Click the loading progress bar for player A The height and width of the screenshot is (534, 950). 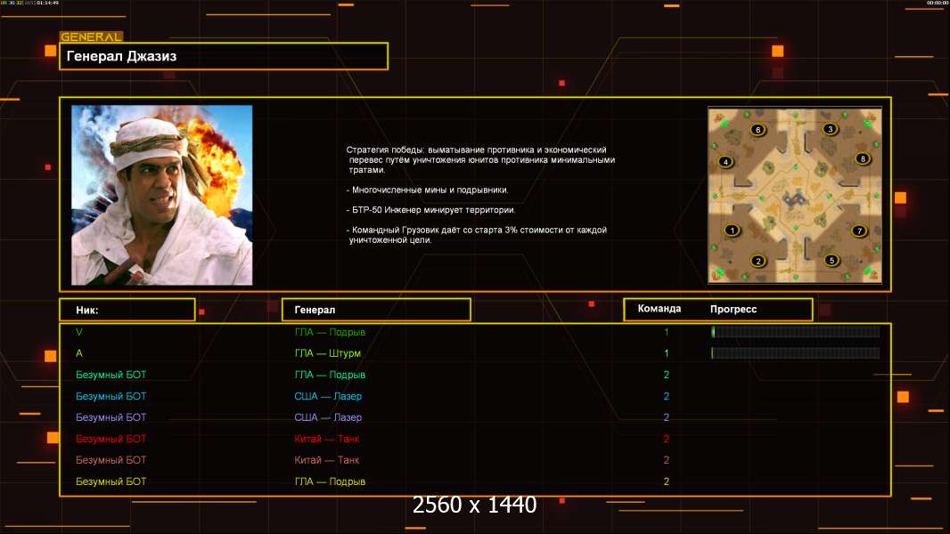pyautogui.click(x=795, y=353)
